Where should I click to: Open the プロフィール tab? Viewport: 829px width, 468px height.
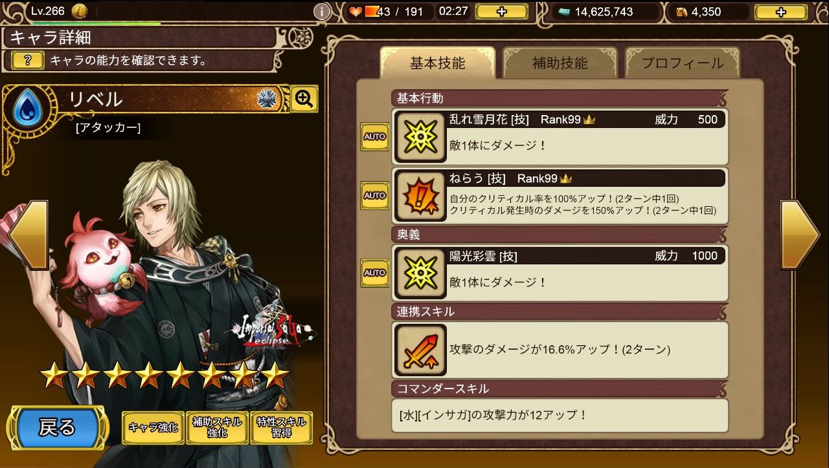(x=683, y=63)
